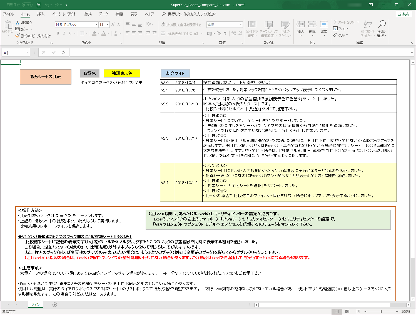Viewport: 416px width, 315px height.
Task: Click the 複数シートの比較 button
Action: [x=46, y=77]
